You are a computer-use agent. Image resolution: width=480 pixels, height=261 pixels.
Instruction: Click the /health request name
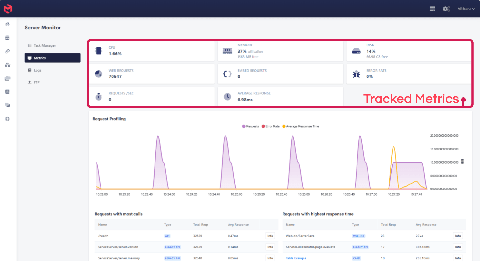[x=103, y=236]
